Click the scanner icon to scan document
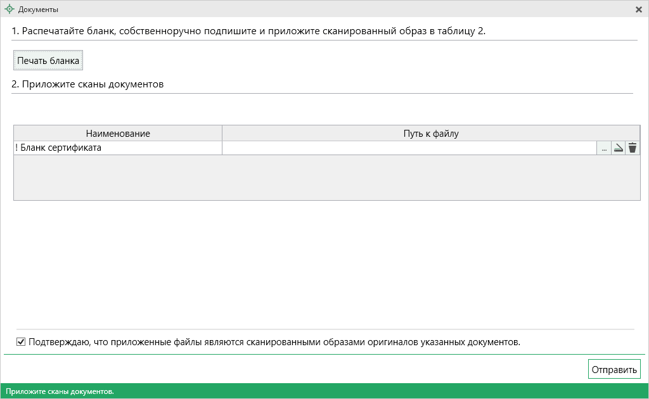The height and width of the screenshot is (399, 649). 618,148
